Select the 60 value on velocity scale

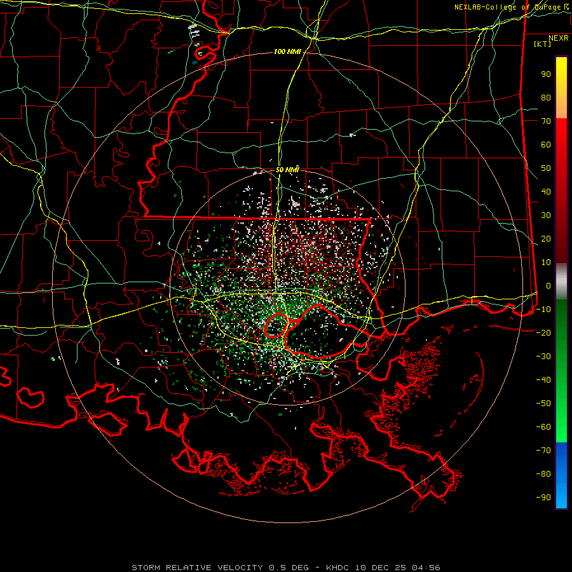(x=546, y=145)
